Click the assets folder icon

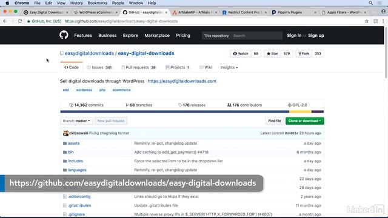click(65, 144)
